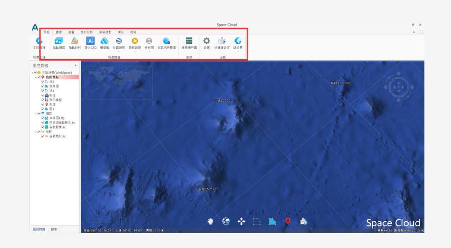Click the 连接服务器 server connect icon
Screen dimensions: 451x248
pos(189,42)
